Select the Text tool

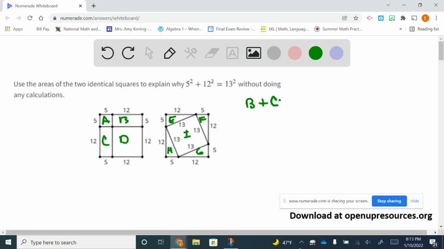pos(232,53)
